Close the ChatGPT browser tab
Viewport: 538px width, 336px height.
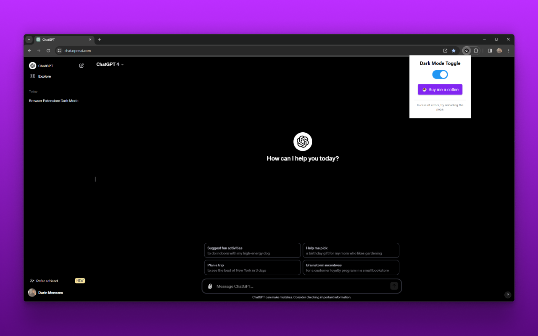[90, 39]
